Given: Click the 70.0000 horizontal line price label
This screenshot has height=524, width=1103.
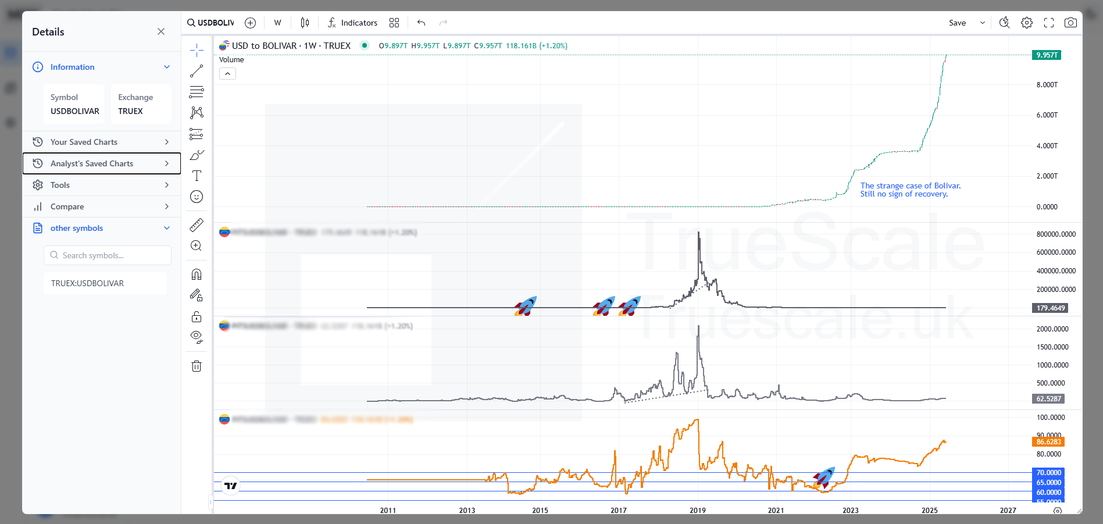Looking at the screenshot, I should tap(1048, 473).
